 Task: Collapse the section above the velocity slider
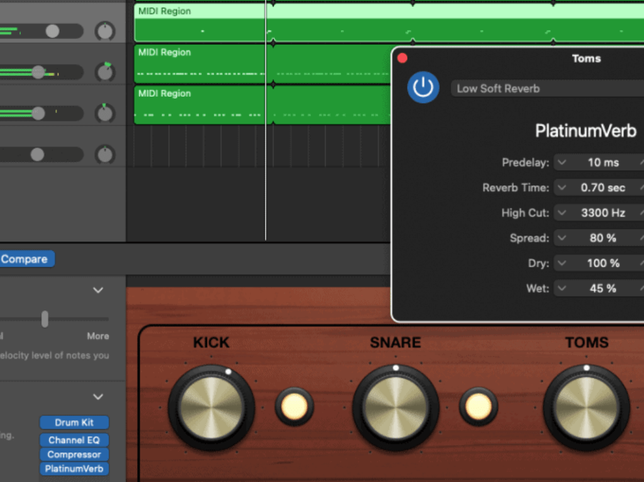click(x=98, y=290)
